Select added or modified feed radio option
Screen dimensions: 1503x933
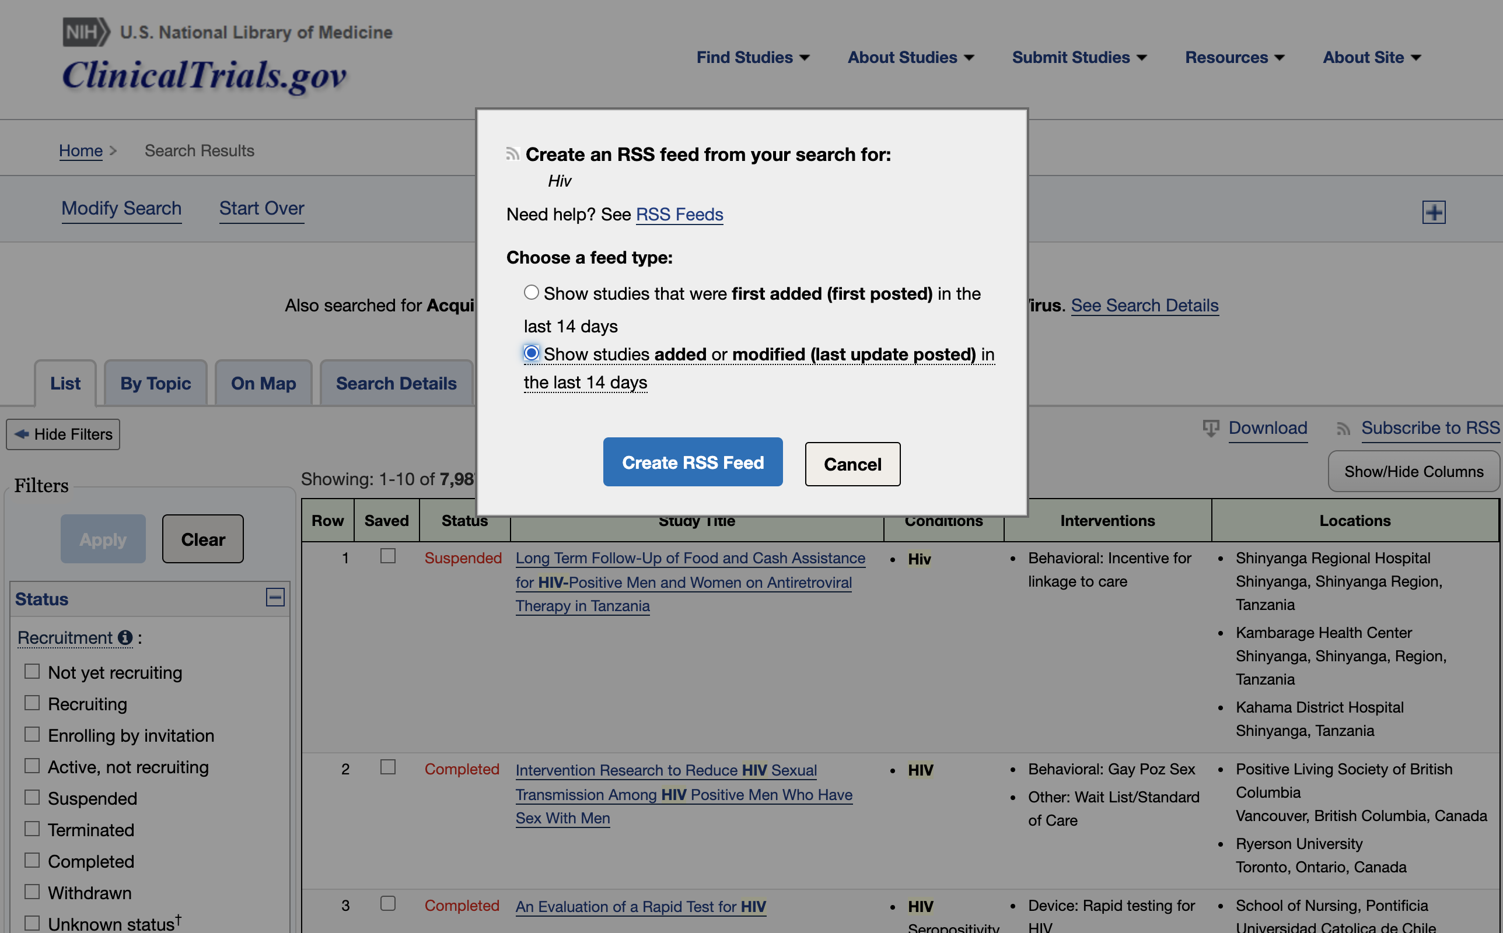tap(532, 353)
